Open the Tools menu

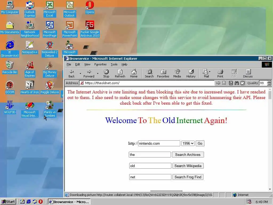point(114,64)
